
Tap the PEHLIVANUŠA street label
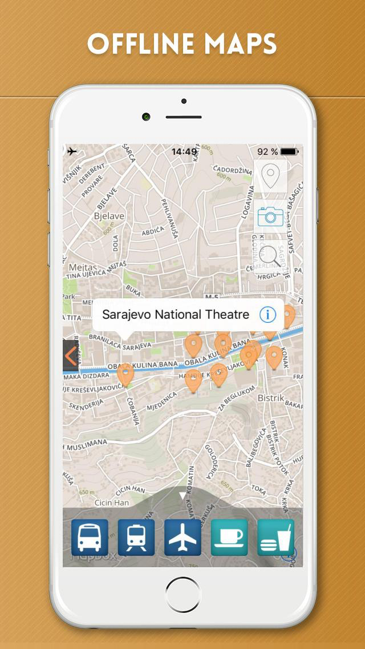169,219
